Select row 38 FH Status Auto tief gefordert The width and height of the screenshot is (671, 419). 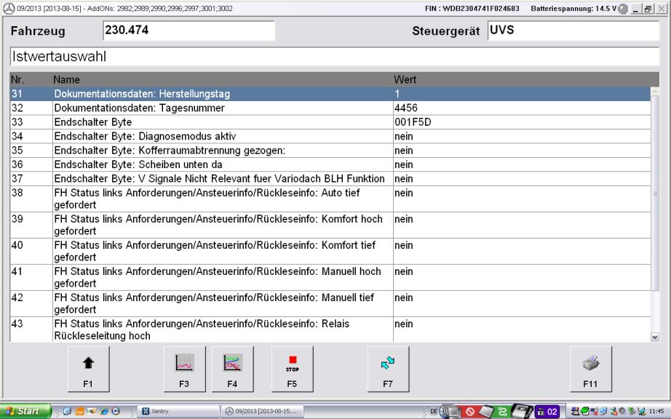[330, 199]
